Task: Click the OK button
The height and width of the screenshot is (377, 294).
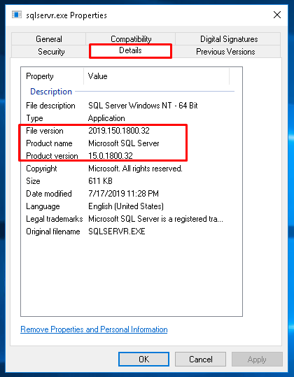Action: click(x=143, y=360)
